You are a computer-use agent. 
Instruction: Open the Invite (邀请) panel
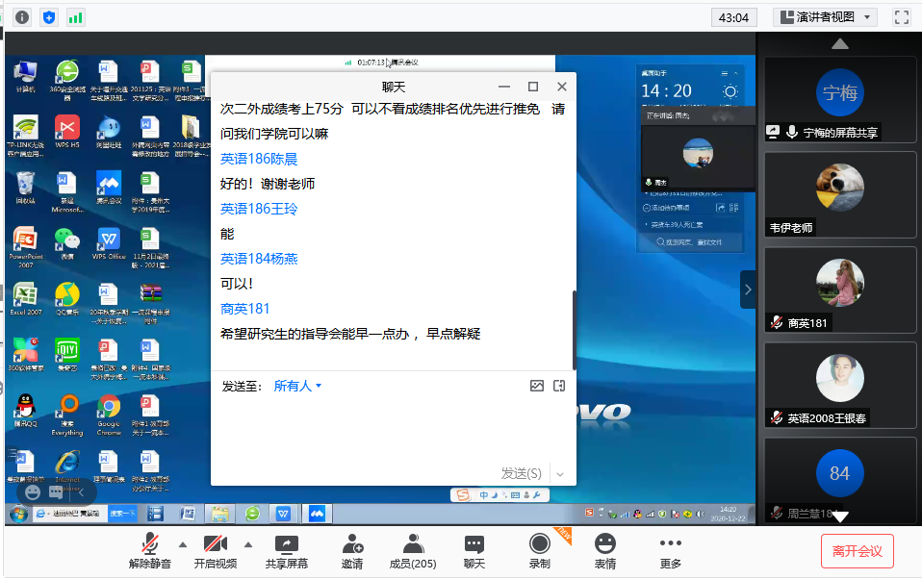point(352,551)
